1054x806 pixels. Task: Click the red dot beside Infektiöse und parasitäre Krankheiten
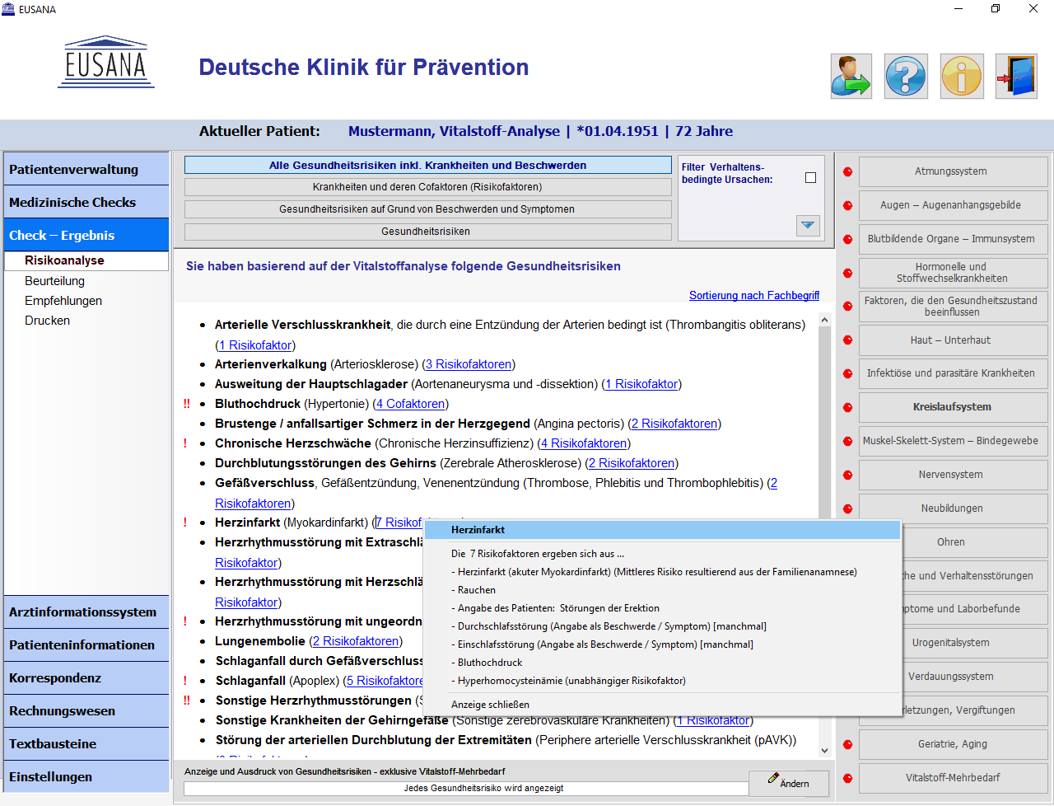pos(847,373)
